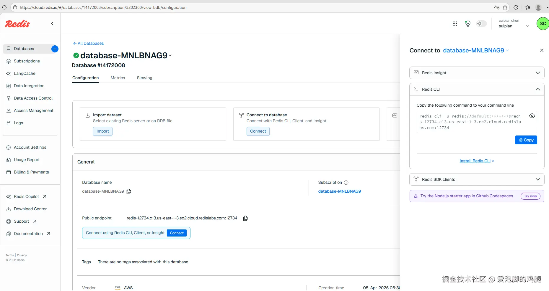The image size is (549, 291).
Task: Copy the redis-cli command
Action: pyautogui.click(x=526, y=140)
